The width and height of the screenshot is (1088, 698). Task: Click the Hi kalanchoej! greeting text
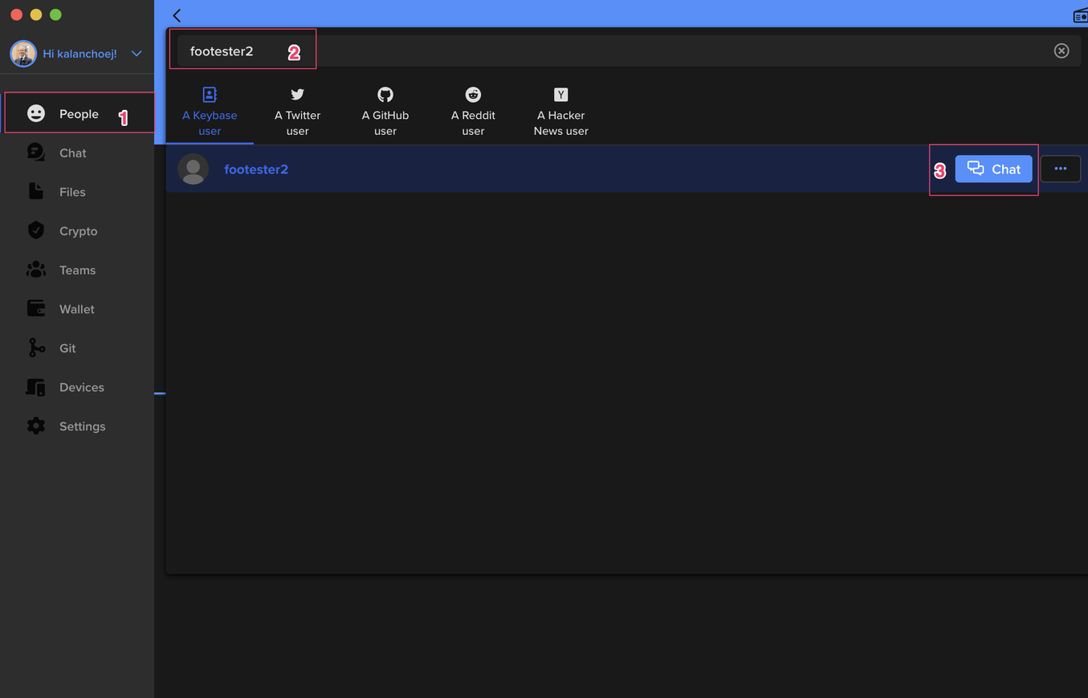tap(80, 54)
